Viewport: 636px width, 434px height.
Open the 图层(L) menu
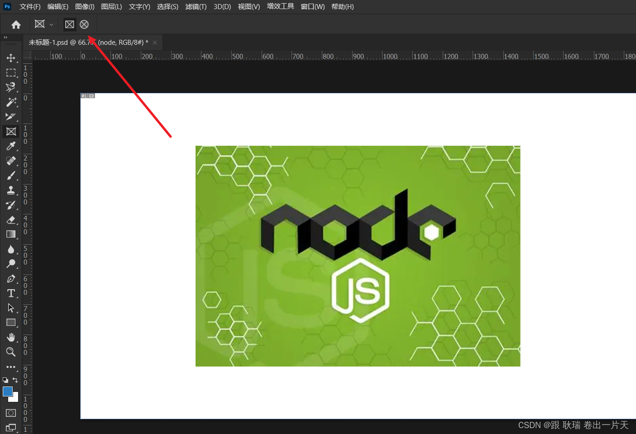click(111, 6)
